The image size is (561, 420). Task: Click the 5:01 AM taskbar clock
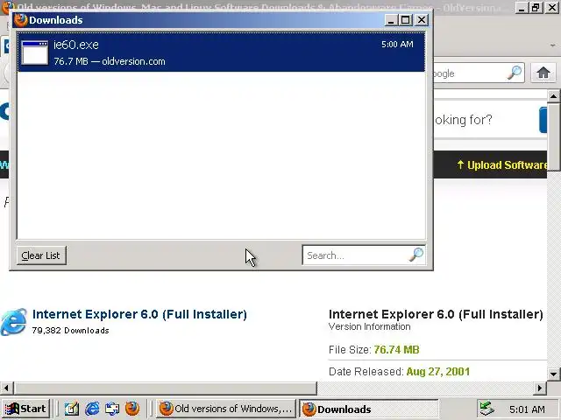point(527,409)
